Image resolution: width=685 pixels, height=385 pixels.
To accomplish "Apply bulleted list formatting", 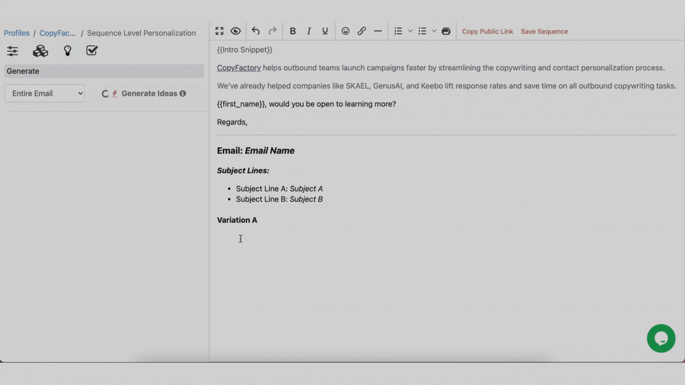I will [x=422, y=31].
